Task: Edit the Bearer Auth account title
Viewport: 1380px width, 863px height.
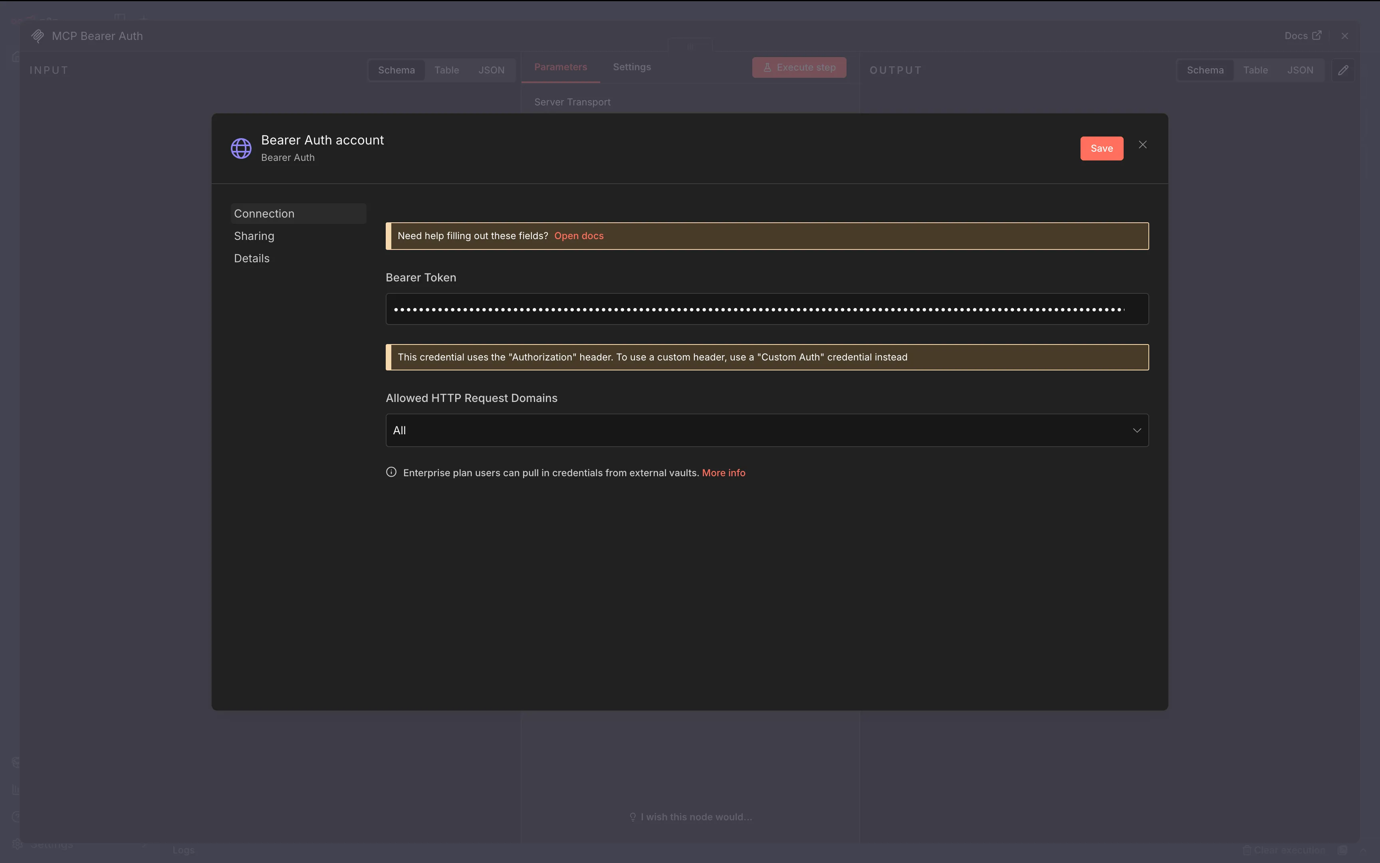Action: pos(322,140)
